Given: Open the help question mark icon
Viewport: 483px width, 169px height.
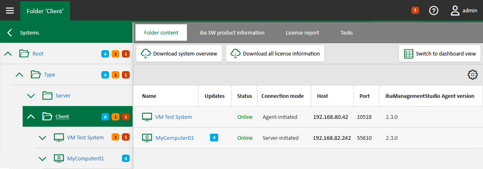Looking at the screenshot, I should tap(434, 11).
